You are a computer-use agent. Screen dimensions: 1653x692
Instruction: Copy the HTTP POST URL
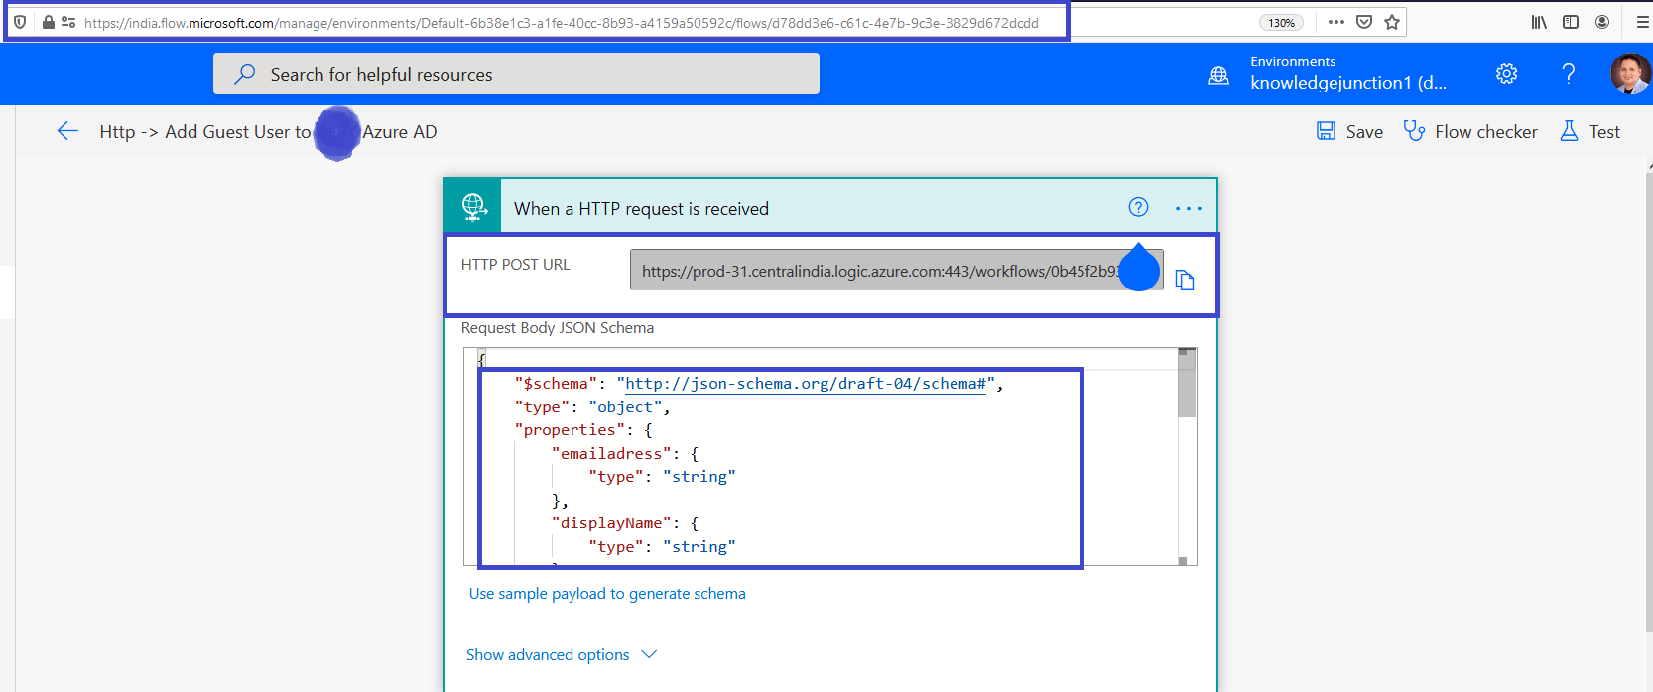tap(1185, 281)
